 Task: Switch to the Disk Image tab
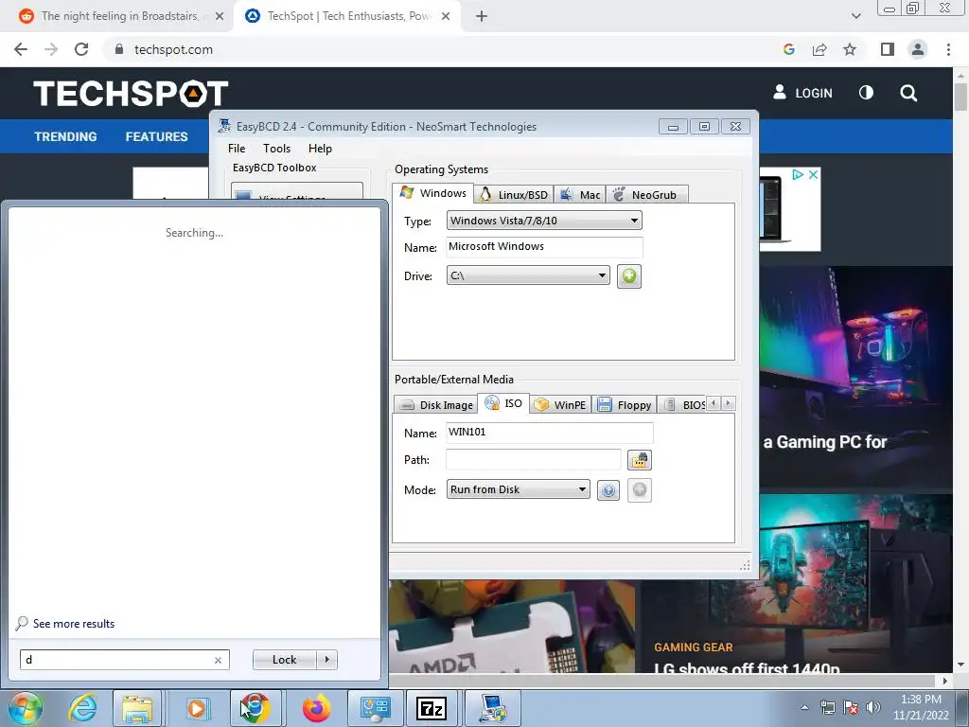(x=435, y=405)
